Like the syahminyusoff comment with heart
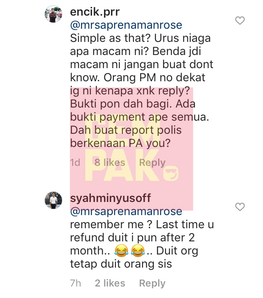263x298 pixels. click(x=240, y=207)
